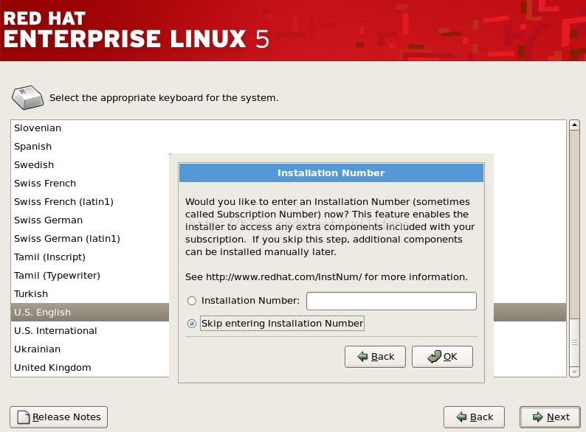Choose Ukrainian from the keyboard list
586x432 pixels.
click(37, 349)
